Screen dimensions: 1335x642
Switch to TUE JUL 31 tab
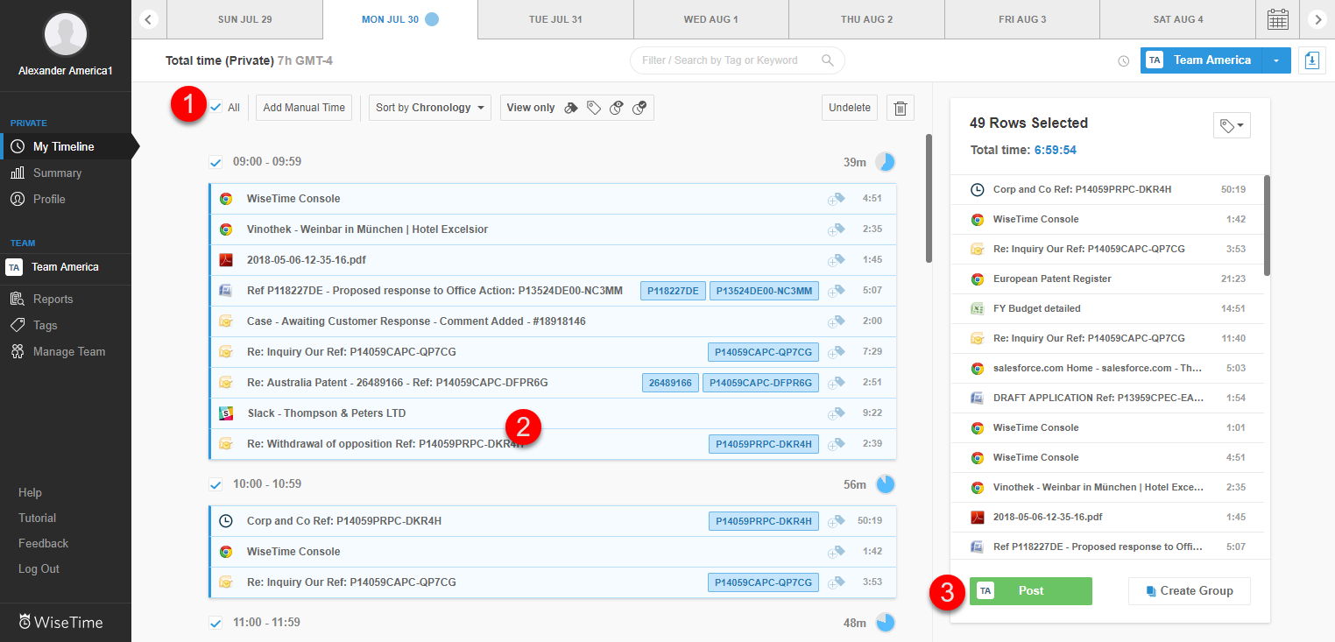coord(555,19)
